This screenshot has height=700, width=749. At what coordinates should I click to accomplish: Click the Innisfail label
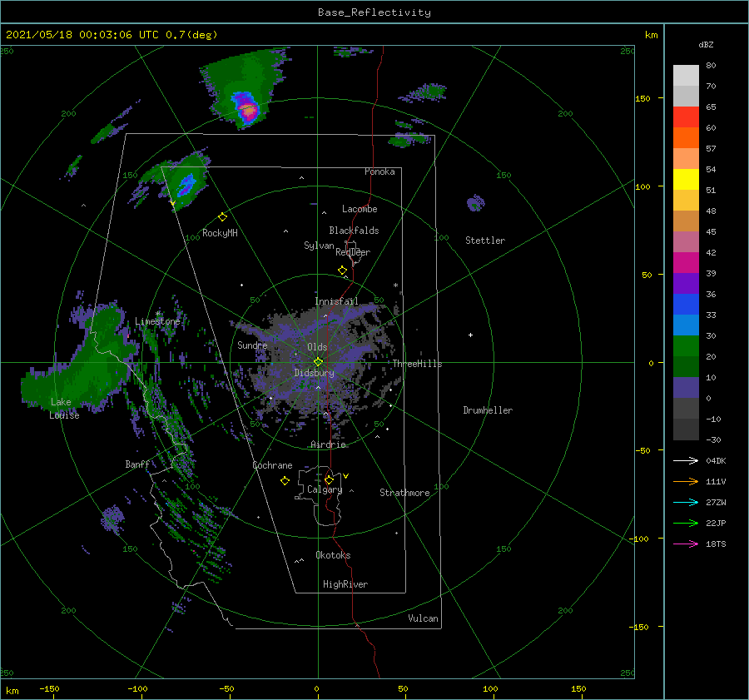point(337,301)
